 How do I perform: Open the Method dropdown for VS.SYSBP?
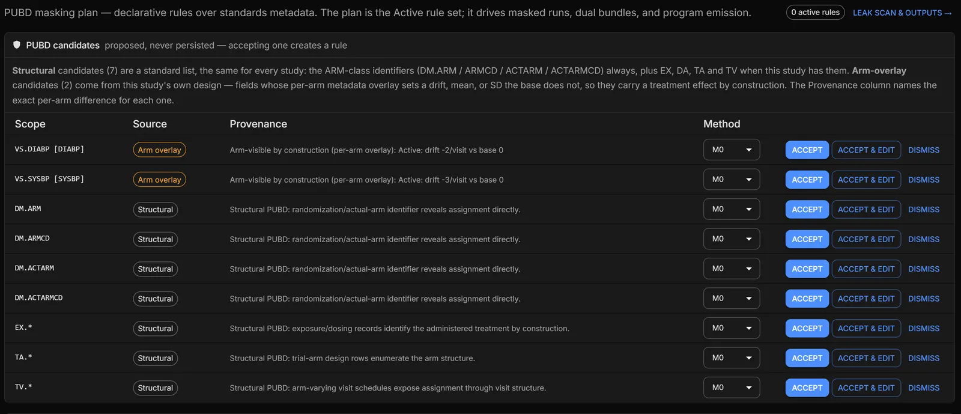coord(732,180)
